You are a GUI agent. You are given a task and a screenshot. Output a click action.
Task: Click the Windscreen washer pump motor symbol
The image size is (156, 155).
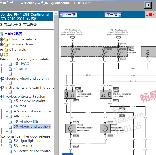105,129
